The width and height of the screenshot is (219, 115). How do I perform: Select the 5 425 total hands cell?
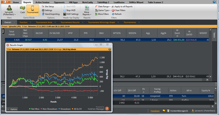pos(17,40)
